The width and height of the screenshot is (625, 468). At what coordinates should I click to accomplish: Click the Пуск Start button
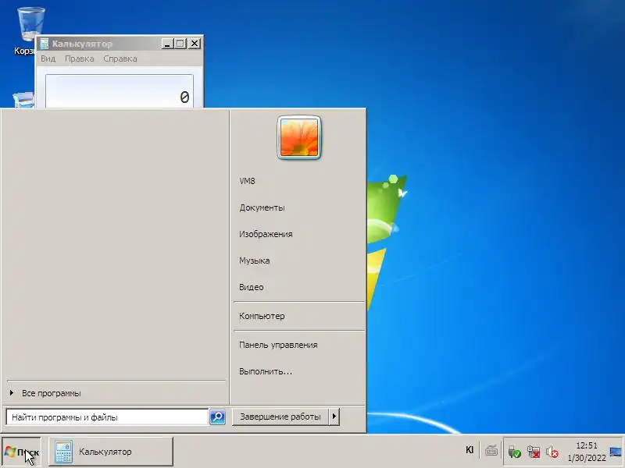[x=22, y=452]
